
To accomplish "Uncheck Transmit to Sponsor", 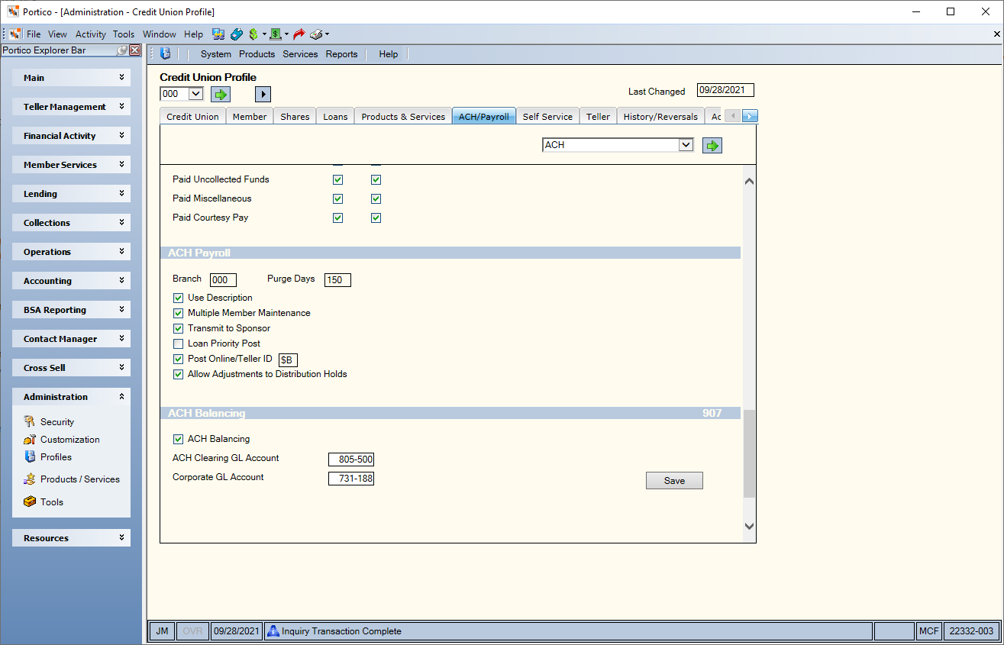I will pos(179,328).
